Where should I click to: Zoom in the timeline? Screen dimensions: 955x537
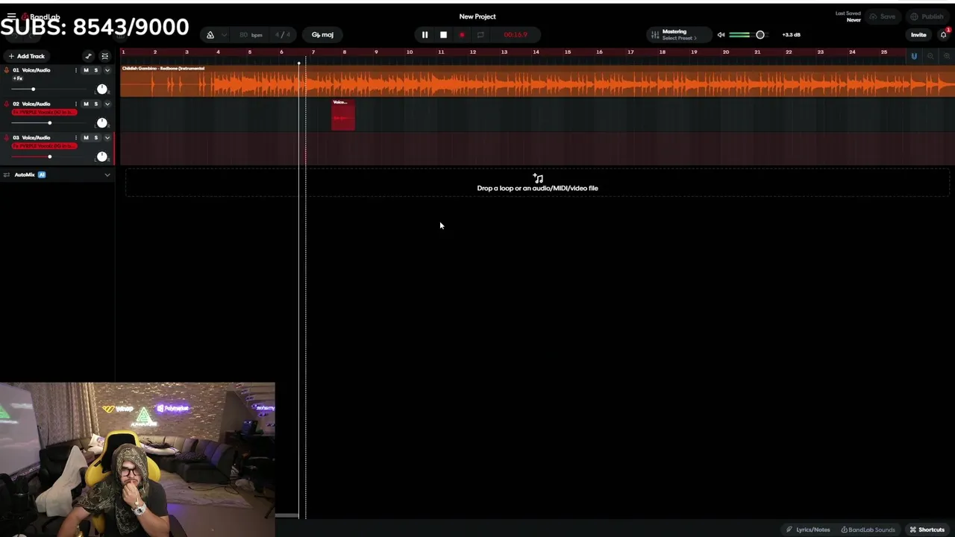[947, 56]
